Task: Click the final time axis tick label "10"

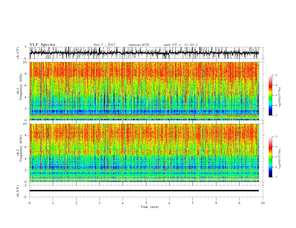Action: click(x=263, y=203)
